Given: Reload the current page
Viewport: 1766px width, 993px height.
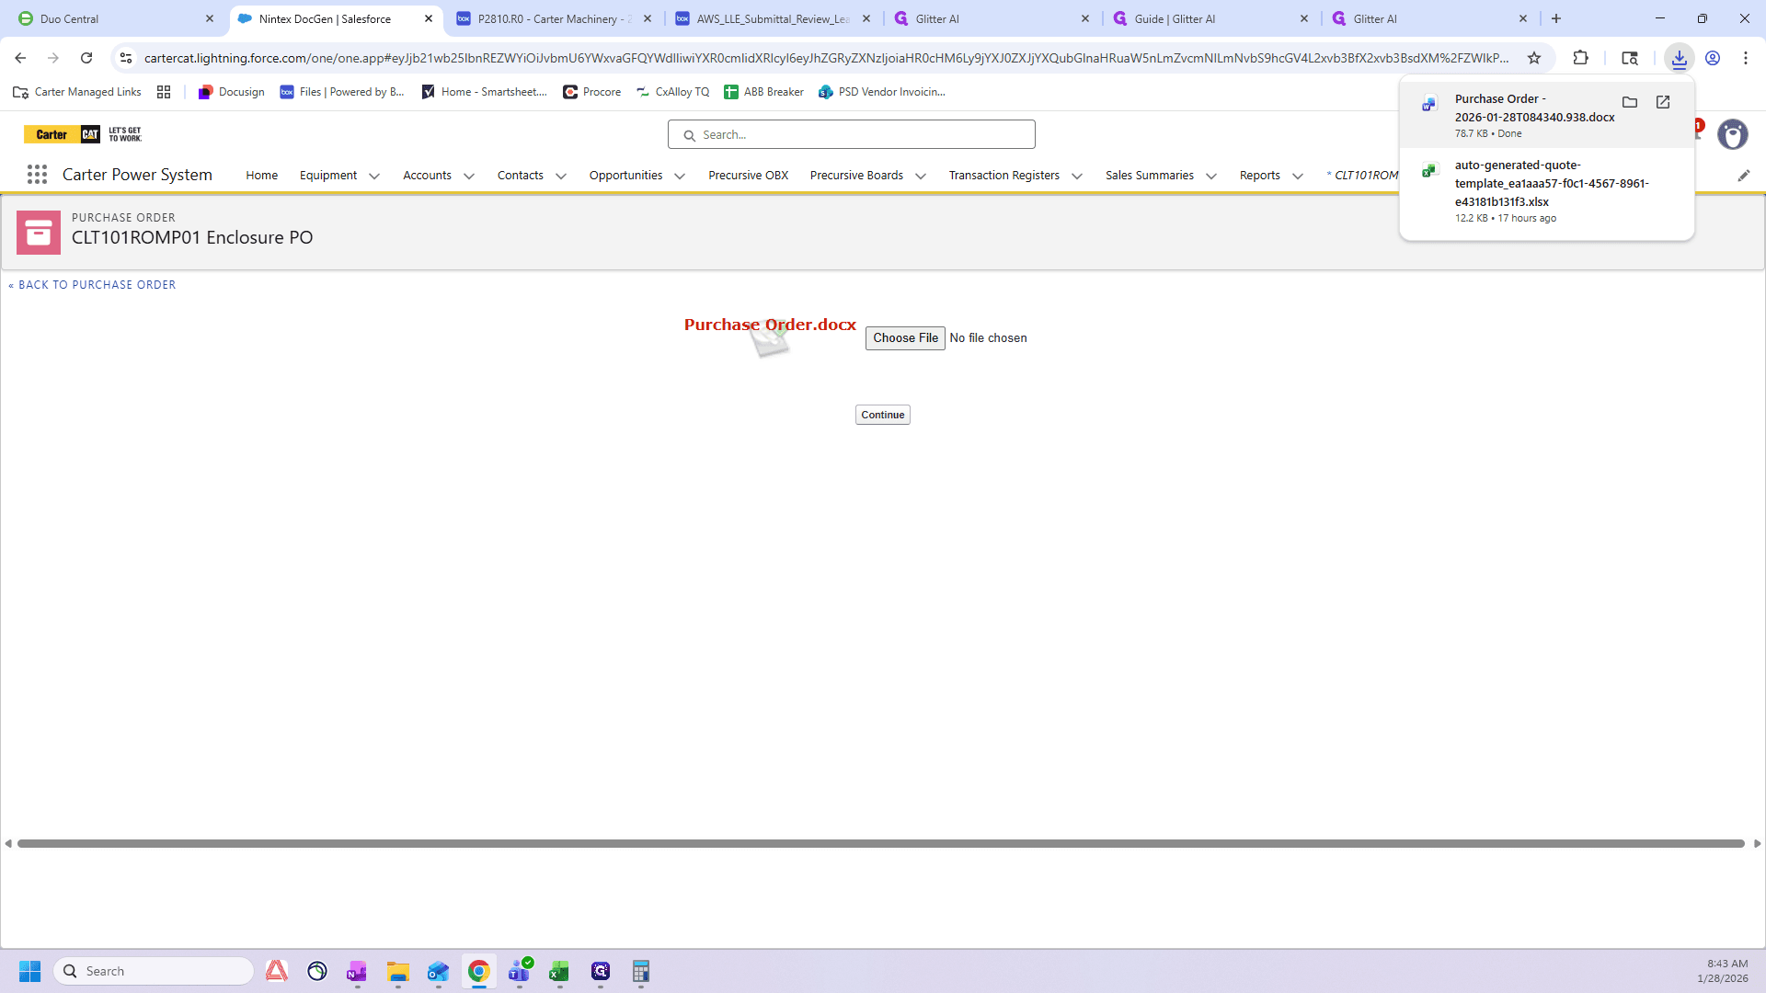Looking at the screenshot, I should pyautogui.click(x=86, y=58).
